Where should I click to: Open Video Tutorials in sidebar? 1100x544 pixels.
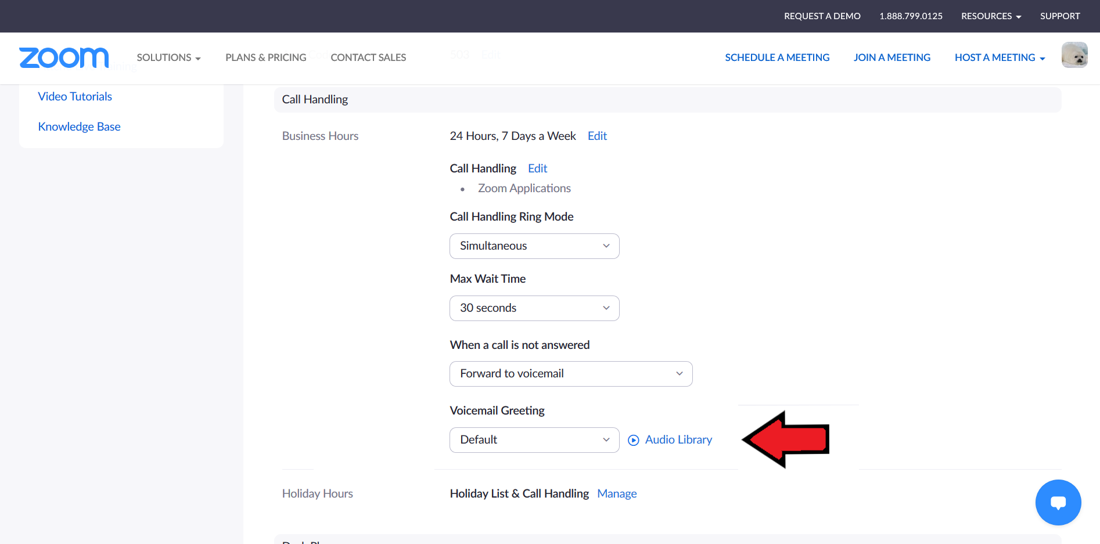pos(75,96)
